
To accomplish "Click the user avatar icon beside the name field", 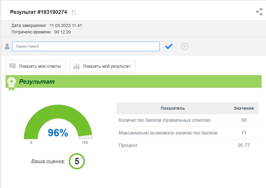I will pyautogui.click(x=7, y=46).
